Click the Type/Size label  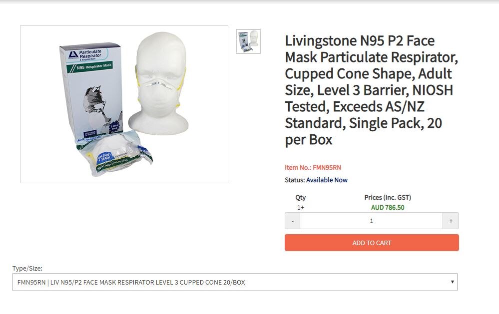pyautogui.click(x=27, y=268)
